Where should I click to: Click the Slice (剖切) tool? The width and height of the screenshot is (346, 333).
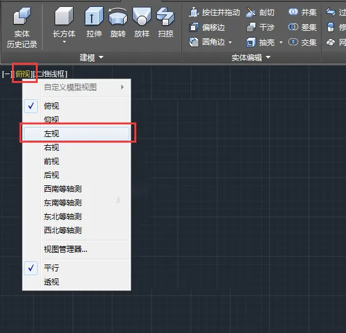click(x=260, y=13)
